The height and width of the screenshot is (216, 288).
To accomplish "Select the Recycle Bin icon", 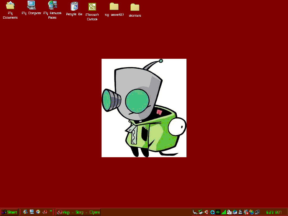I will 74,9.
